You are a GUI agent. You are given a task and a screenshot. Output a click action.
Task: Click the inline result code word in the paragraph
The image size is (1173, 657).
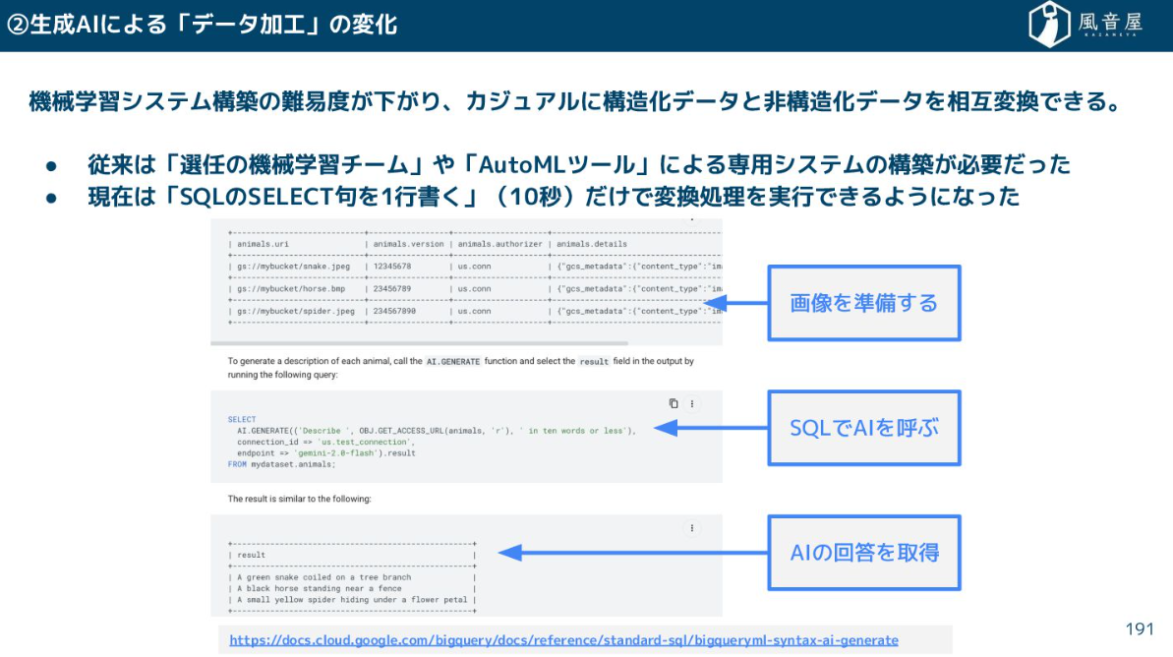[x=594, y=362]
